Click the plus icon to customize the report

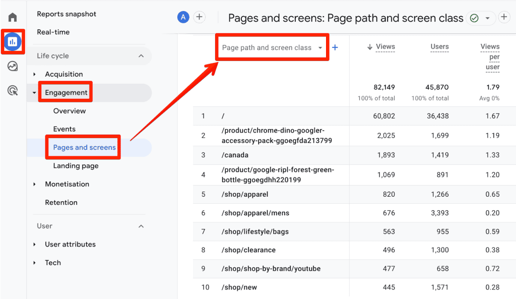[504, 17]
